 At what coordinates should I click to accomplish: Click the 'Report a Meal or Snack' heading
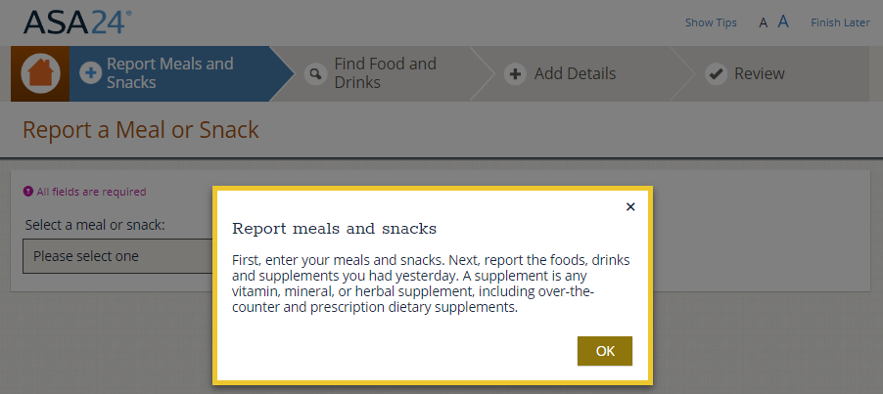pos(140,130)
